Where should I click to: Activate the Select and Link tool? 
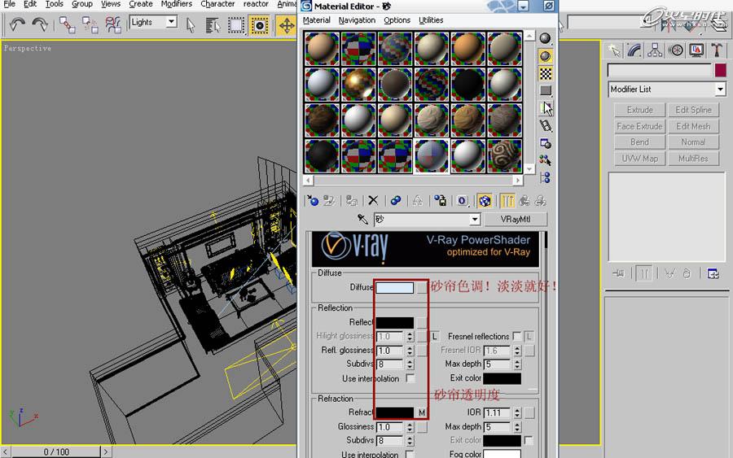(68, 24)
